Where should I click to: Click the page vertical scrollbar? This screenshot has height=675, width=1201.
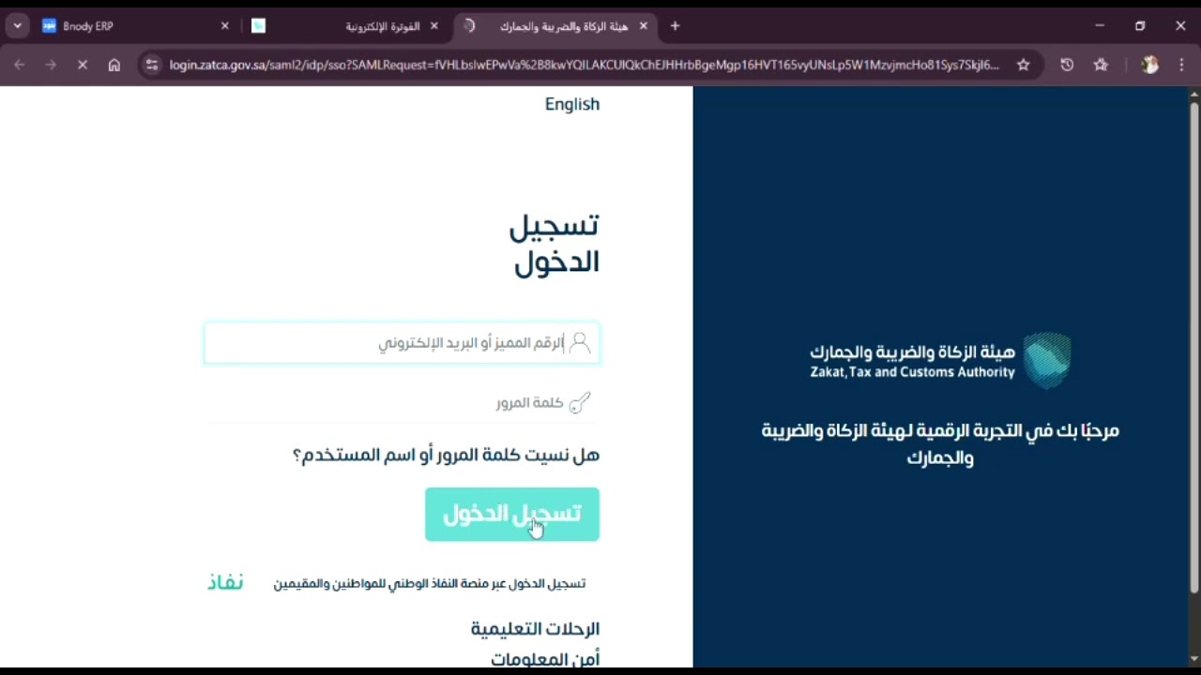pyautogui.click(x=1194, y=347)
